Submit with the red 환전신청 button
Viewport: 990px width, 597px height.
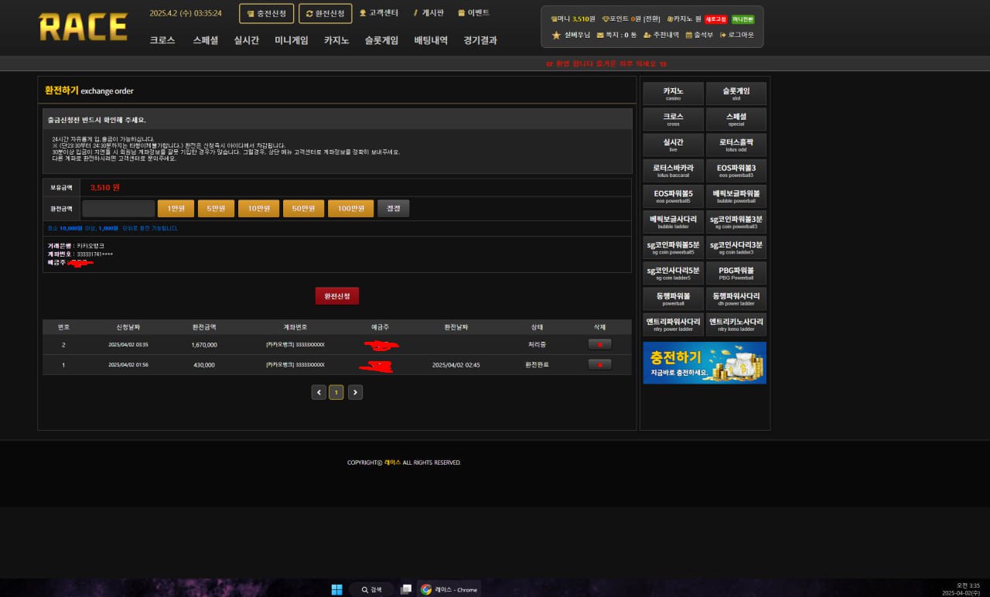coord(336,296)
